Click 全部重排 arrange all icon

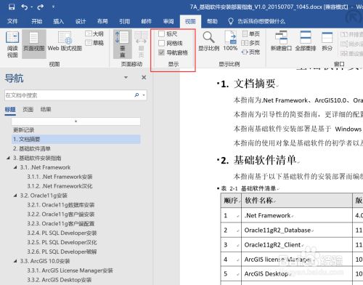click(306, 41)
